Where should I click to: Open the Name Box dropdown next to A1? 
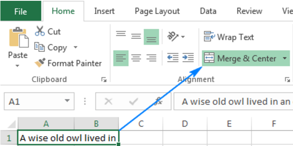pyautogui.click(x=67, y=101)
